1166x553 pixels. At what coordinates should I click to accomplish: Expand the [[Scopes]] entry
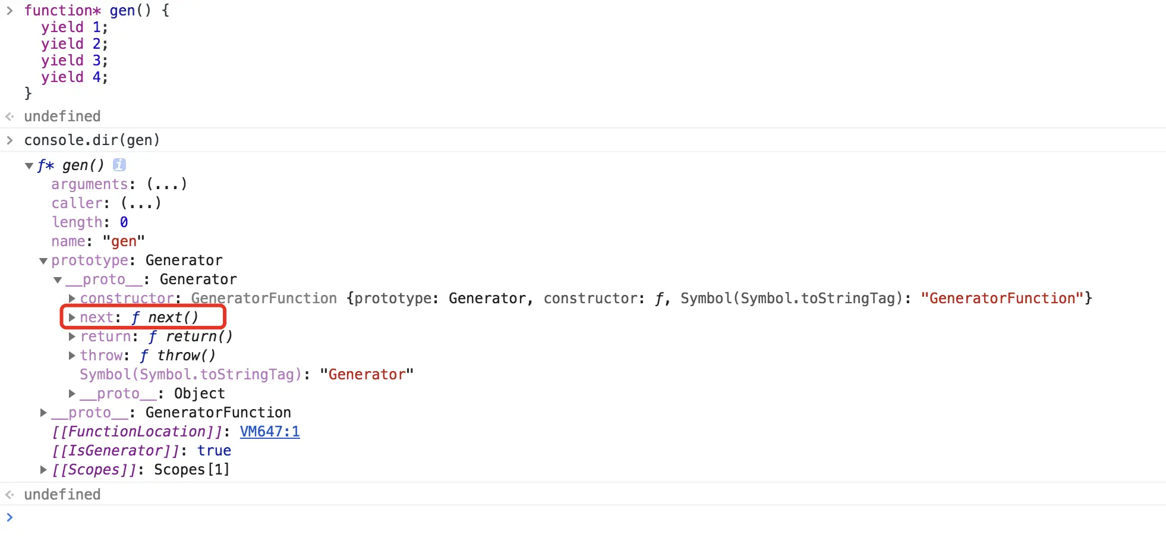tap(43, 470)
